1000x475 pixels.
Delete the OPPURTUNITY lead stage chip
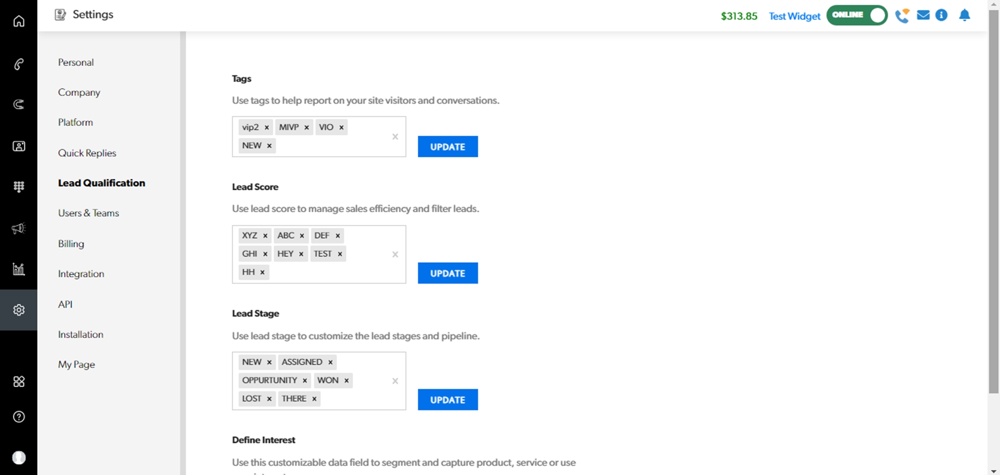click(x=304, y=381)
